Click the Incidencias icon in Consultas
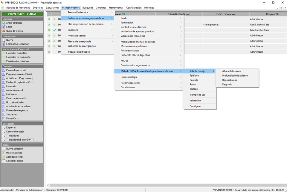Screen dimensions: 287x192 (x=4, y=94)
